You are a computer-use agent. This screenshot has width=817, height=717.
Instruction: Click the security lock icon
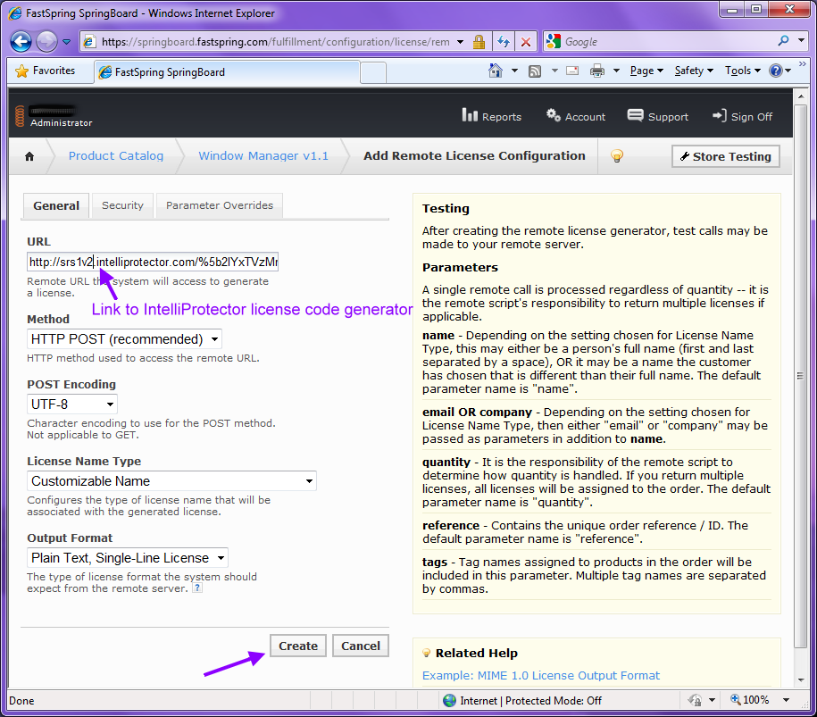click(x=479, y=42)
